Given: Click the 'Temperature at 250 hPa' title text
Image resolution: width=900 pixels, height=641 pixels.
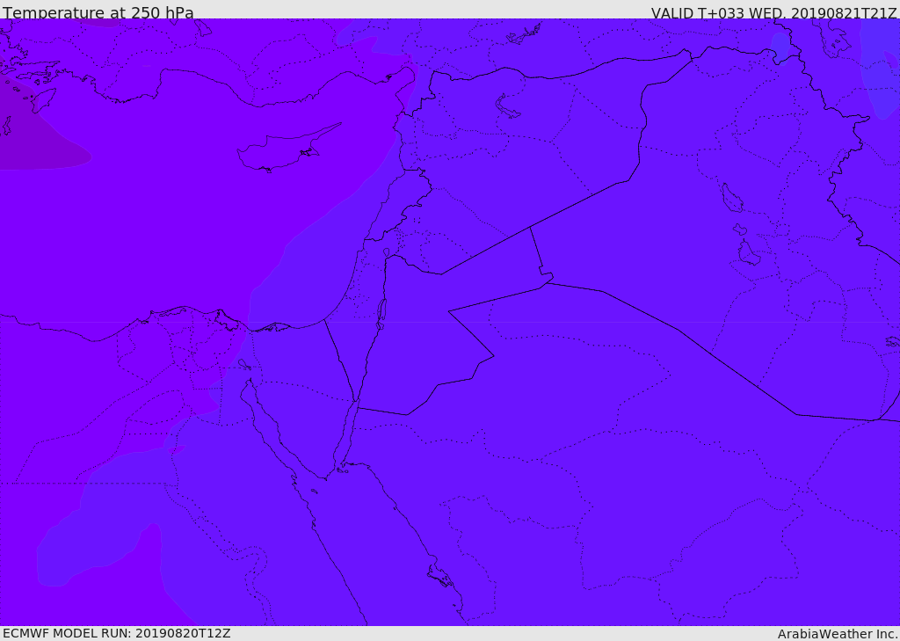Looking at the screenshot, I should point(98,12).
